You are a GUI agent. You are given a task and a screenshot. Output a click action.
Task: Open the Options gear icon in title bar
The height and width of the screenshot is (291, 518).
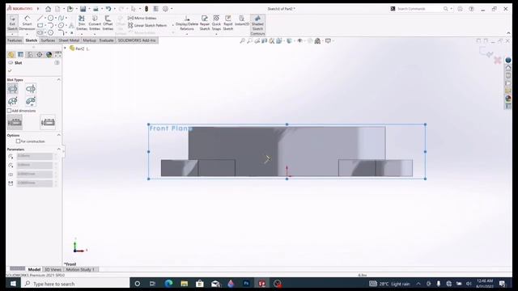(165, 9)
